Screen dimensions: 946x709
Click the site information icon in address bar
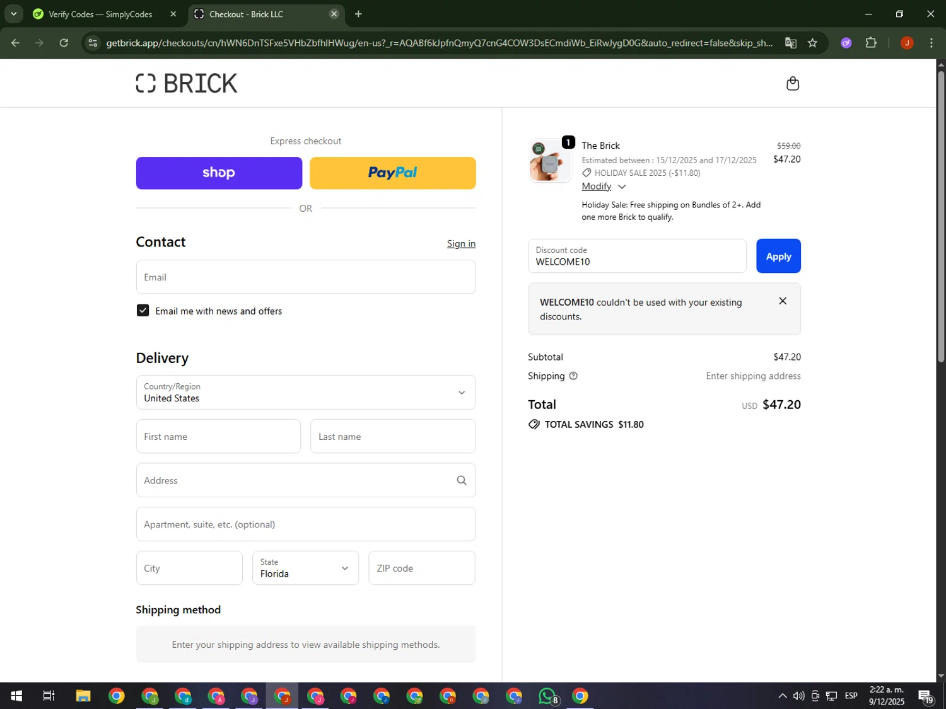point(93,43)
